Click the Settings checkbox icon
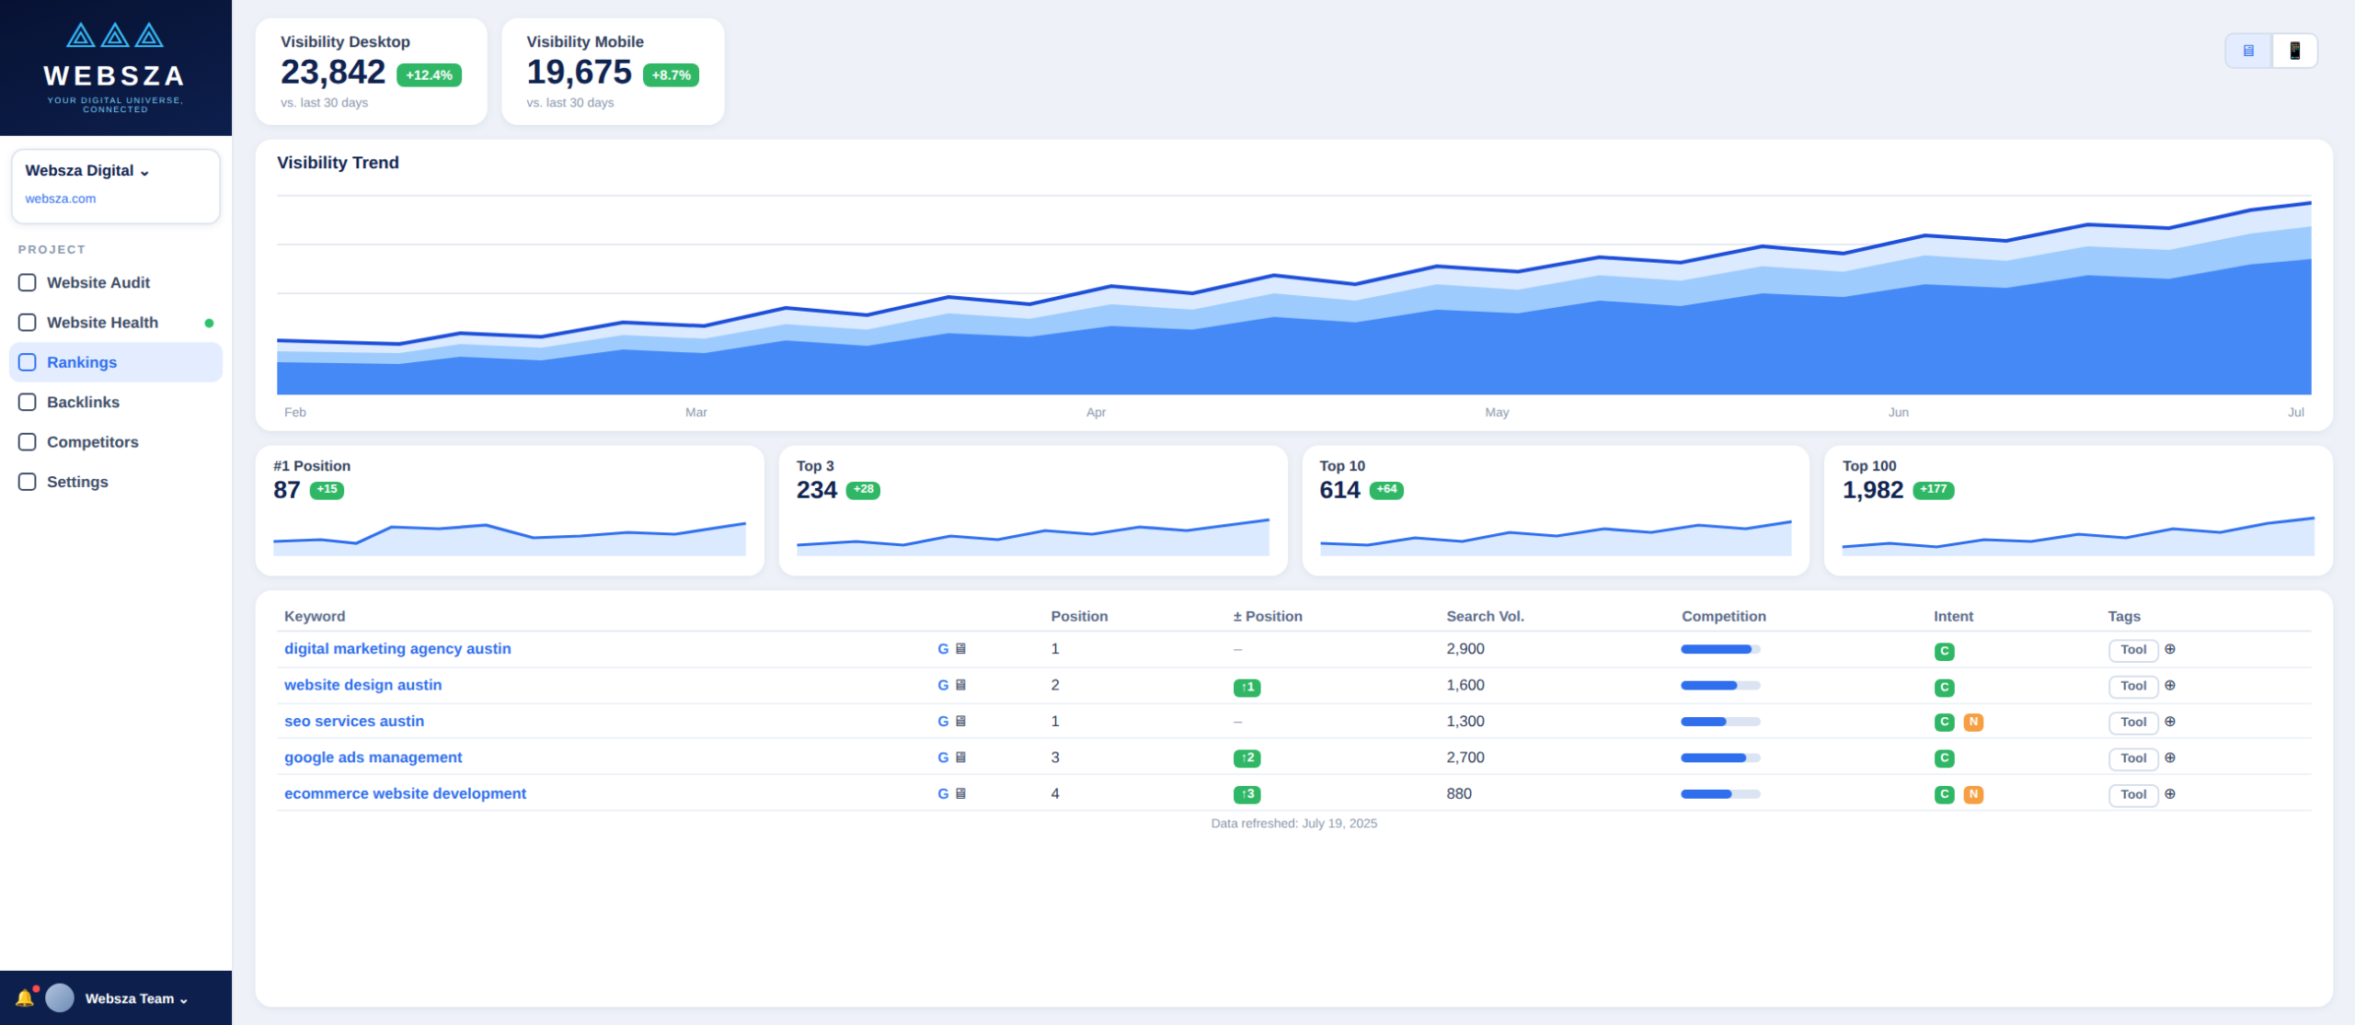 coord(28,482)
